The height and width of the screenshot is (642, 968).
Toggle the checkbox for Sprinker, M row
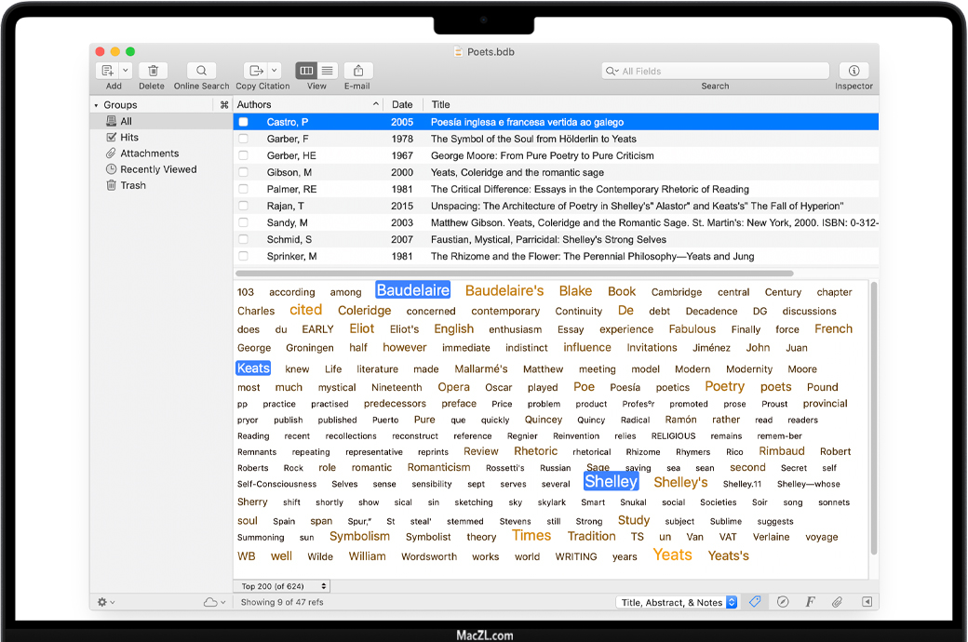pyautogui.click(x=244, y=256)
